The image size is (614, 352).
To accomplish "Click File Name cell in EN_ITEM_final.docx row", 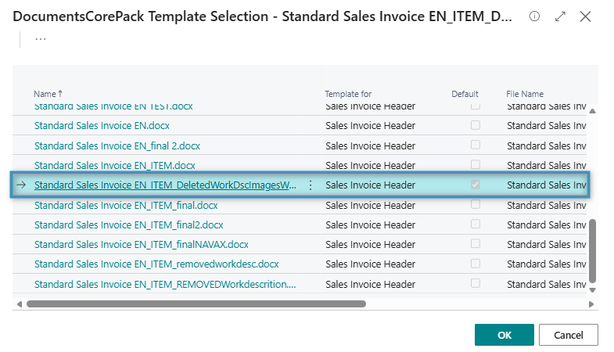I will 546,206.
